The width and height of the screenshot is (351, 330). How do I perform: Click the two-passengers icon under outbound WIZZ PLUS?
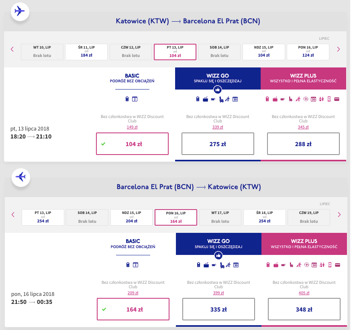pyautogui.click(x=321, y=99)
